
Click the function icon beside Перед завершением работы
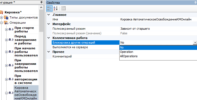[x=11, y=40]
